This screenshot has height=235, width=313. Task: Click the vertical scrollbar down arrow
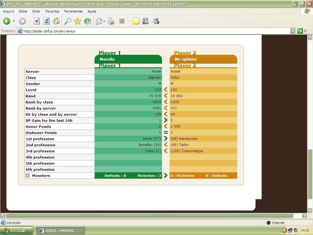coord(310,210)
